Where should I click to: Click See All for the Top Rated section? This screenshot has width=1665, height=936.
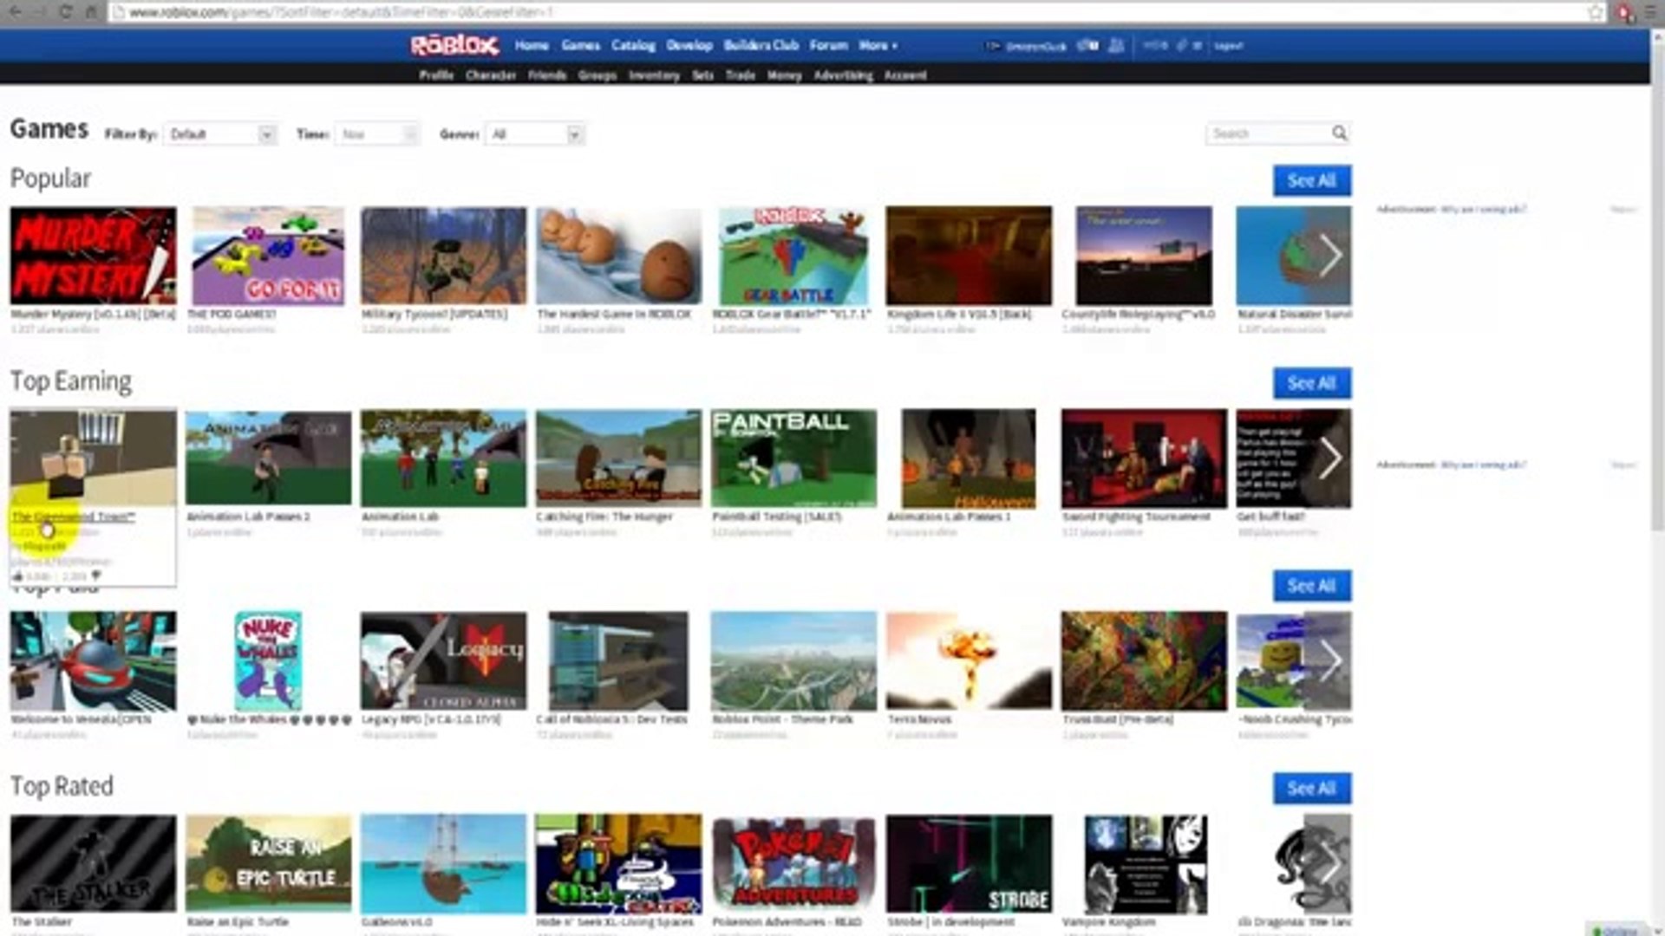click(x=1311, y=789)
